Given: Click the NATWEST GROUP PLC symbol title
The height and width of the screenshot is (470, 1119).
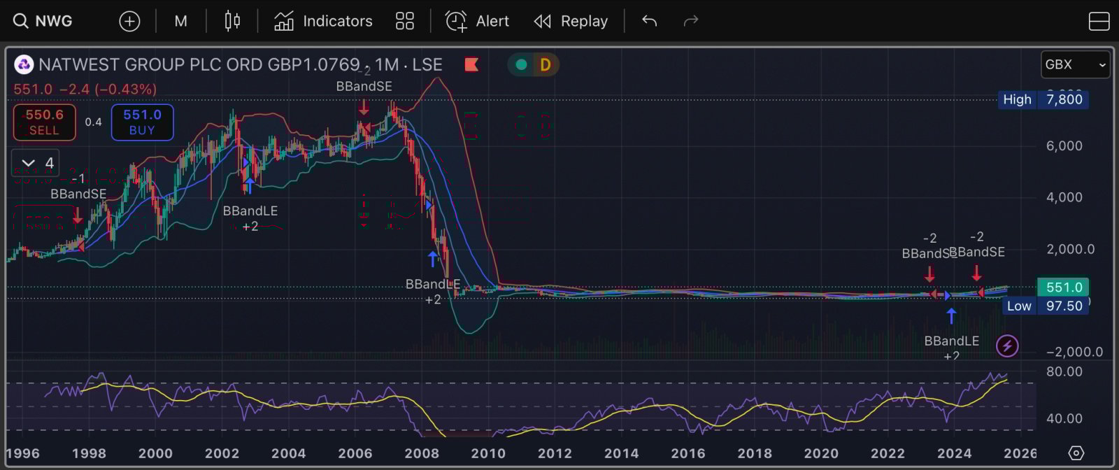Looking at the screenshot, I should tap(199, 65).
